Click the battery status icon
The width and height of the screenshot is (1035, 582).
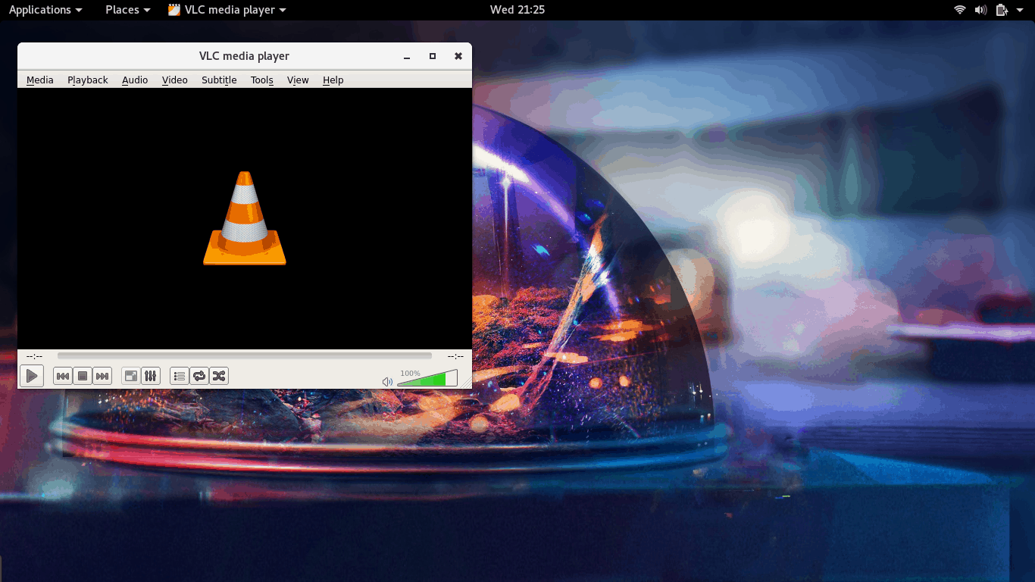(1002, 10)
